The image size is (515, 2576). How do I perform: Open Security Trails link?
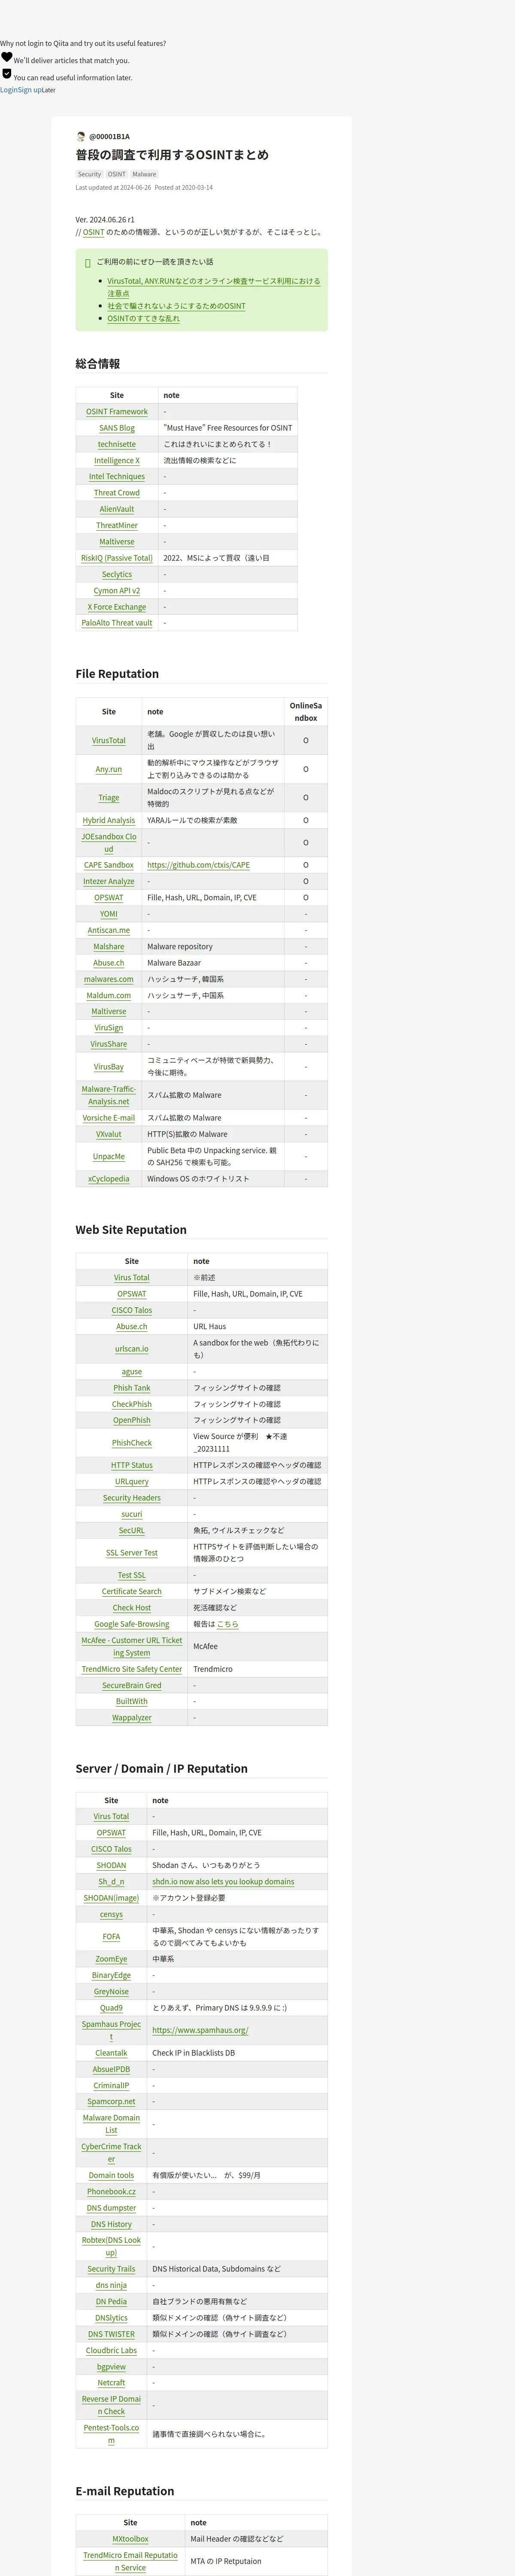(111, 2269)
